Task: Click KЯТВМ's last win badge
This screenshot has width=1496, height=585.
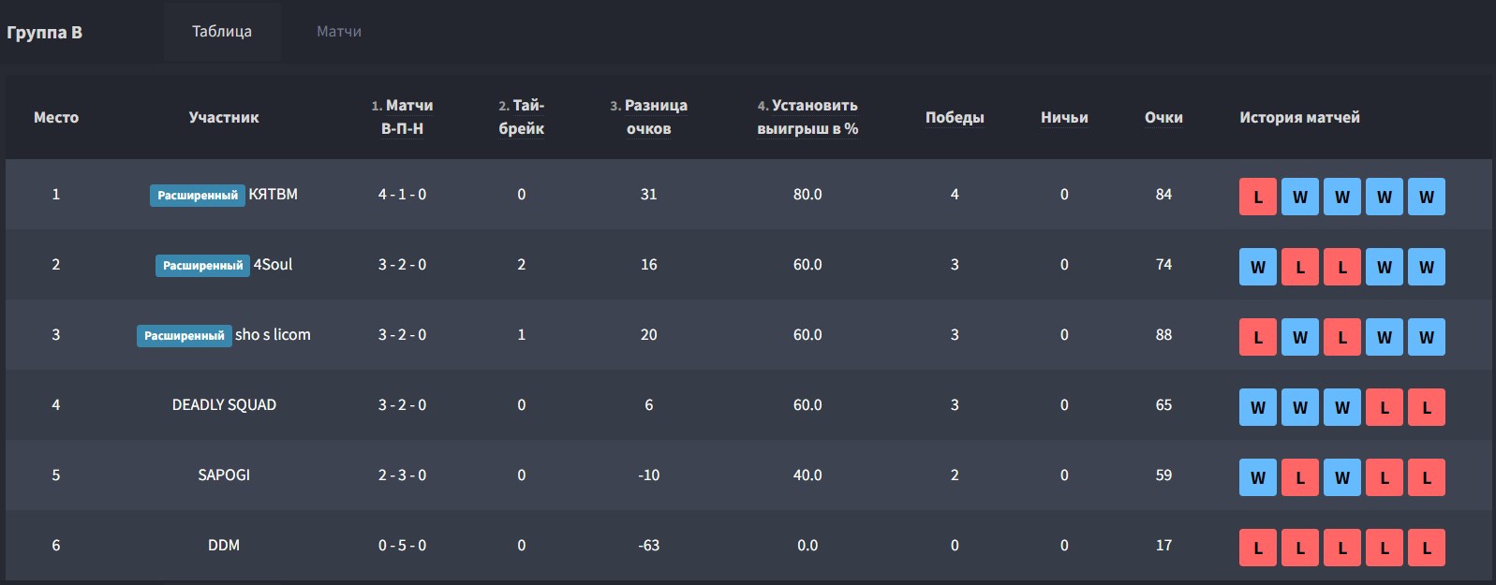Action: pos(1427,197)
